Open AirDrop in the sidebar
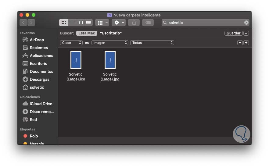The image size is (269, 167). pyautogui.click(x=38, y=40)
